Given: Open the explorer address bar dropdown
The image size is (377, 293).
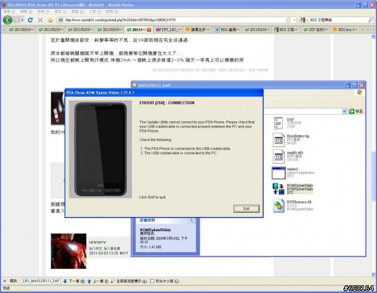Looking at the screenshot, I should [x=344, y=111].
